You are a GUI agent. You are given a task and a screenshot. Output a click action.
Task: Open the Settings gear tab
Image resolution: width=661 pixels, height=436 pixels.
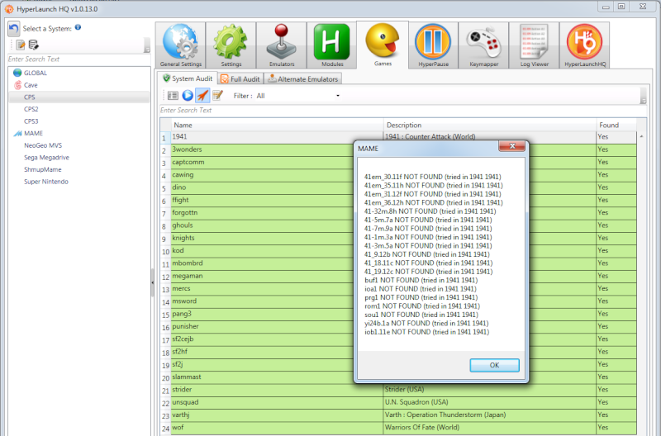click(231, 45)
